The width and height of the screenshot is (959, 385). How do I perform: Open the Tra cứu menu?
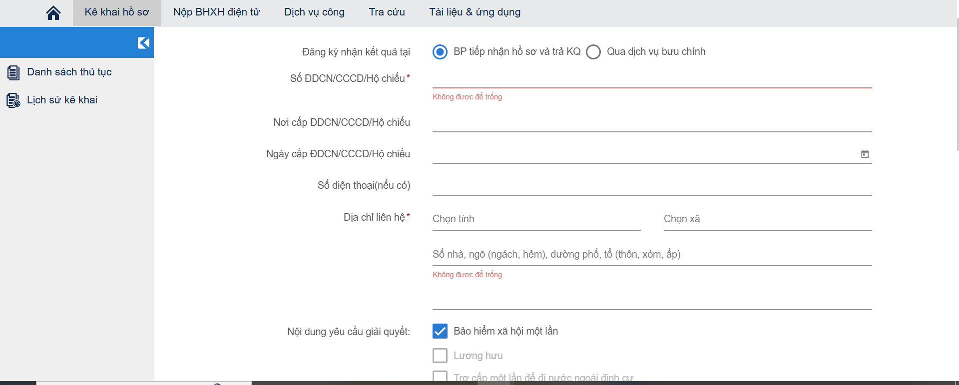click(x=387, y=12)
